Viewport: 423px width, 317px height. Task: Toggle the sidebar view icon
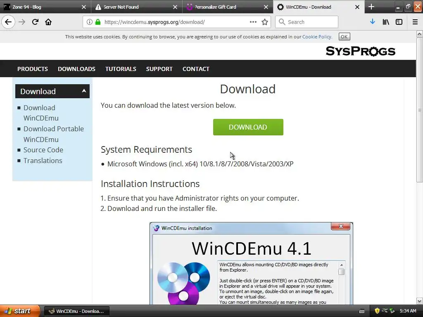(399, 22)
